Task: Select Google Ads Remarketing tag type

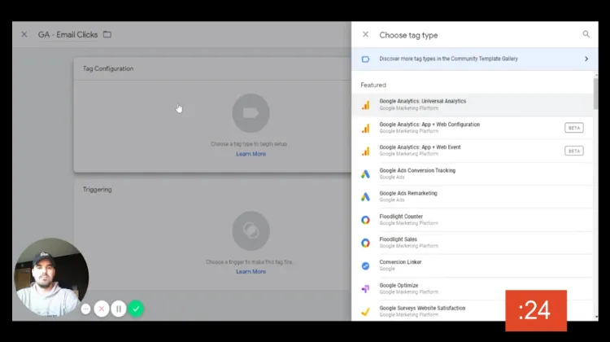Action: (x=473, y=197)
